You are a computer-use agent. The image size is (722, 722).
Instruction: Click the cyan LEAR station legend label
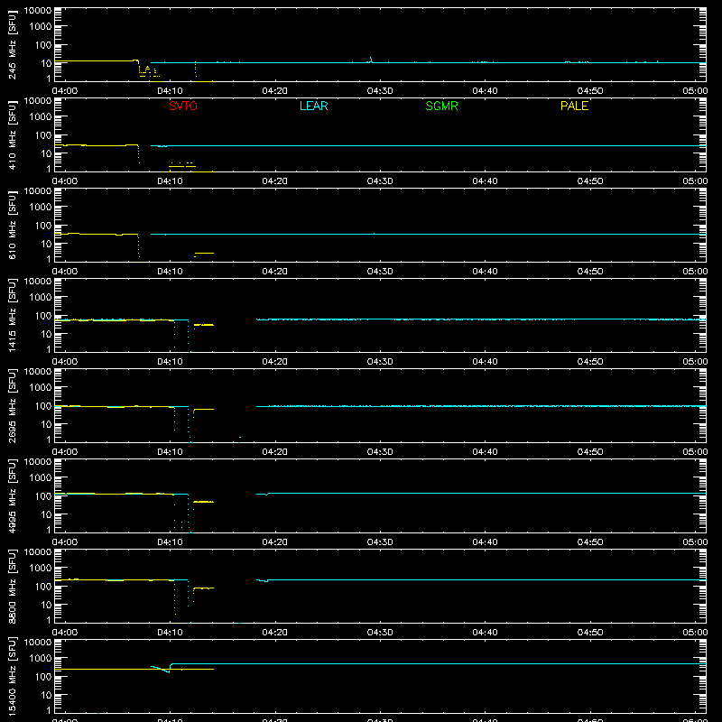tap(313, 106)
